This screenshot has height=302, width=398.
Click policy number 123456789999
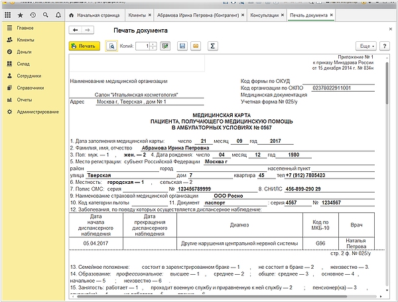(194, 189)
